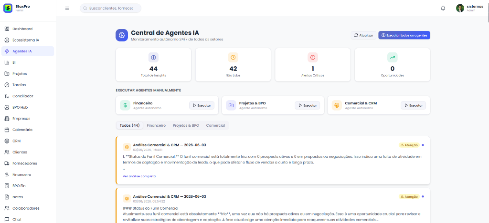
Task: Switch to the Comercial filter tab
Action: click(215, 125)
